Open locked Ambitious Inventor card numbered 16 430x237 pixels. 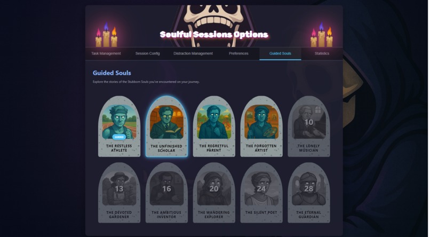[x=166, y=193]
